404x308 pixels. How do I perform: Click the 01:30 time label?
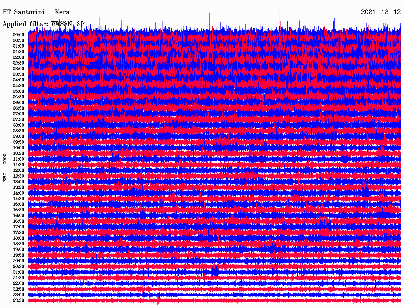point(19,52)
